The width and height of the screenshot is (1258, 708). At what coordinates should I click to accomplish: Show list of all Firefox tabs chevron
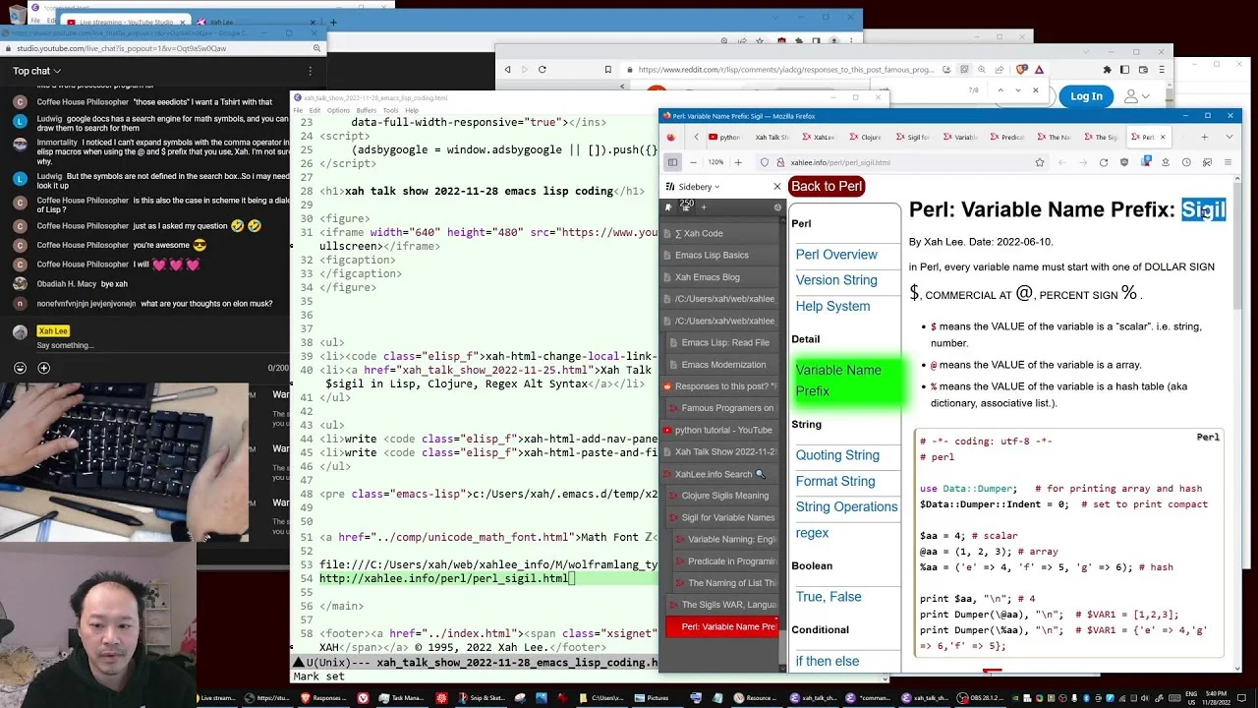coord(1229,137)
